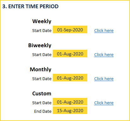
Task: Click the Start Date label under Custom
Action: click(42, 103)
